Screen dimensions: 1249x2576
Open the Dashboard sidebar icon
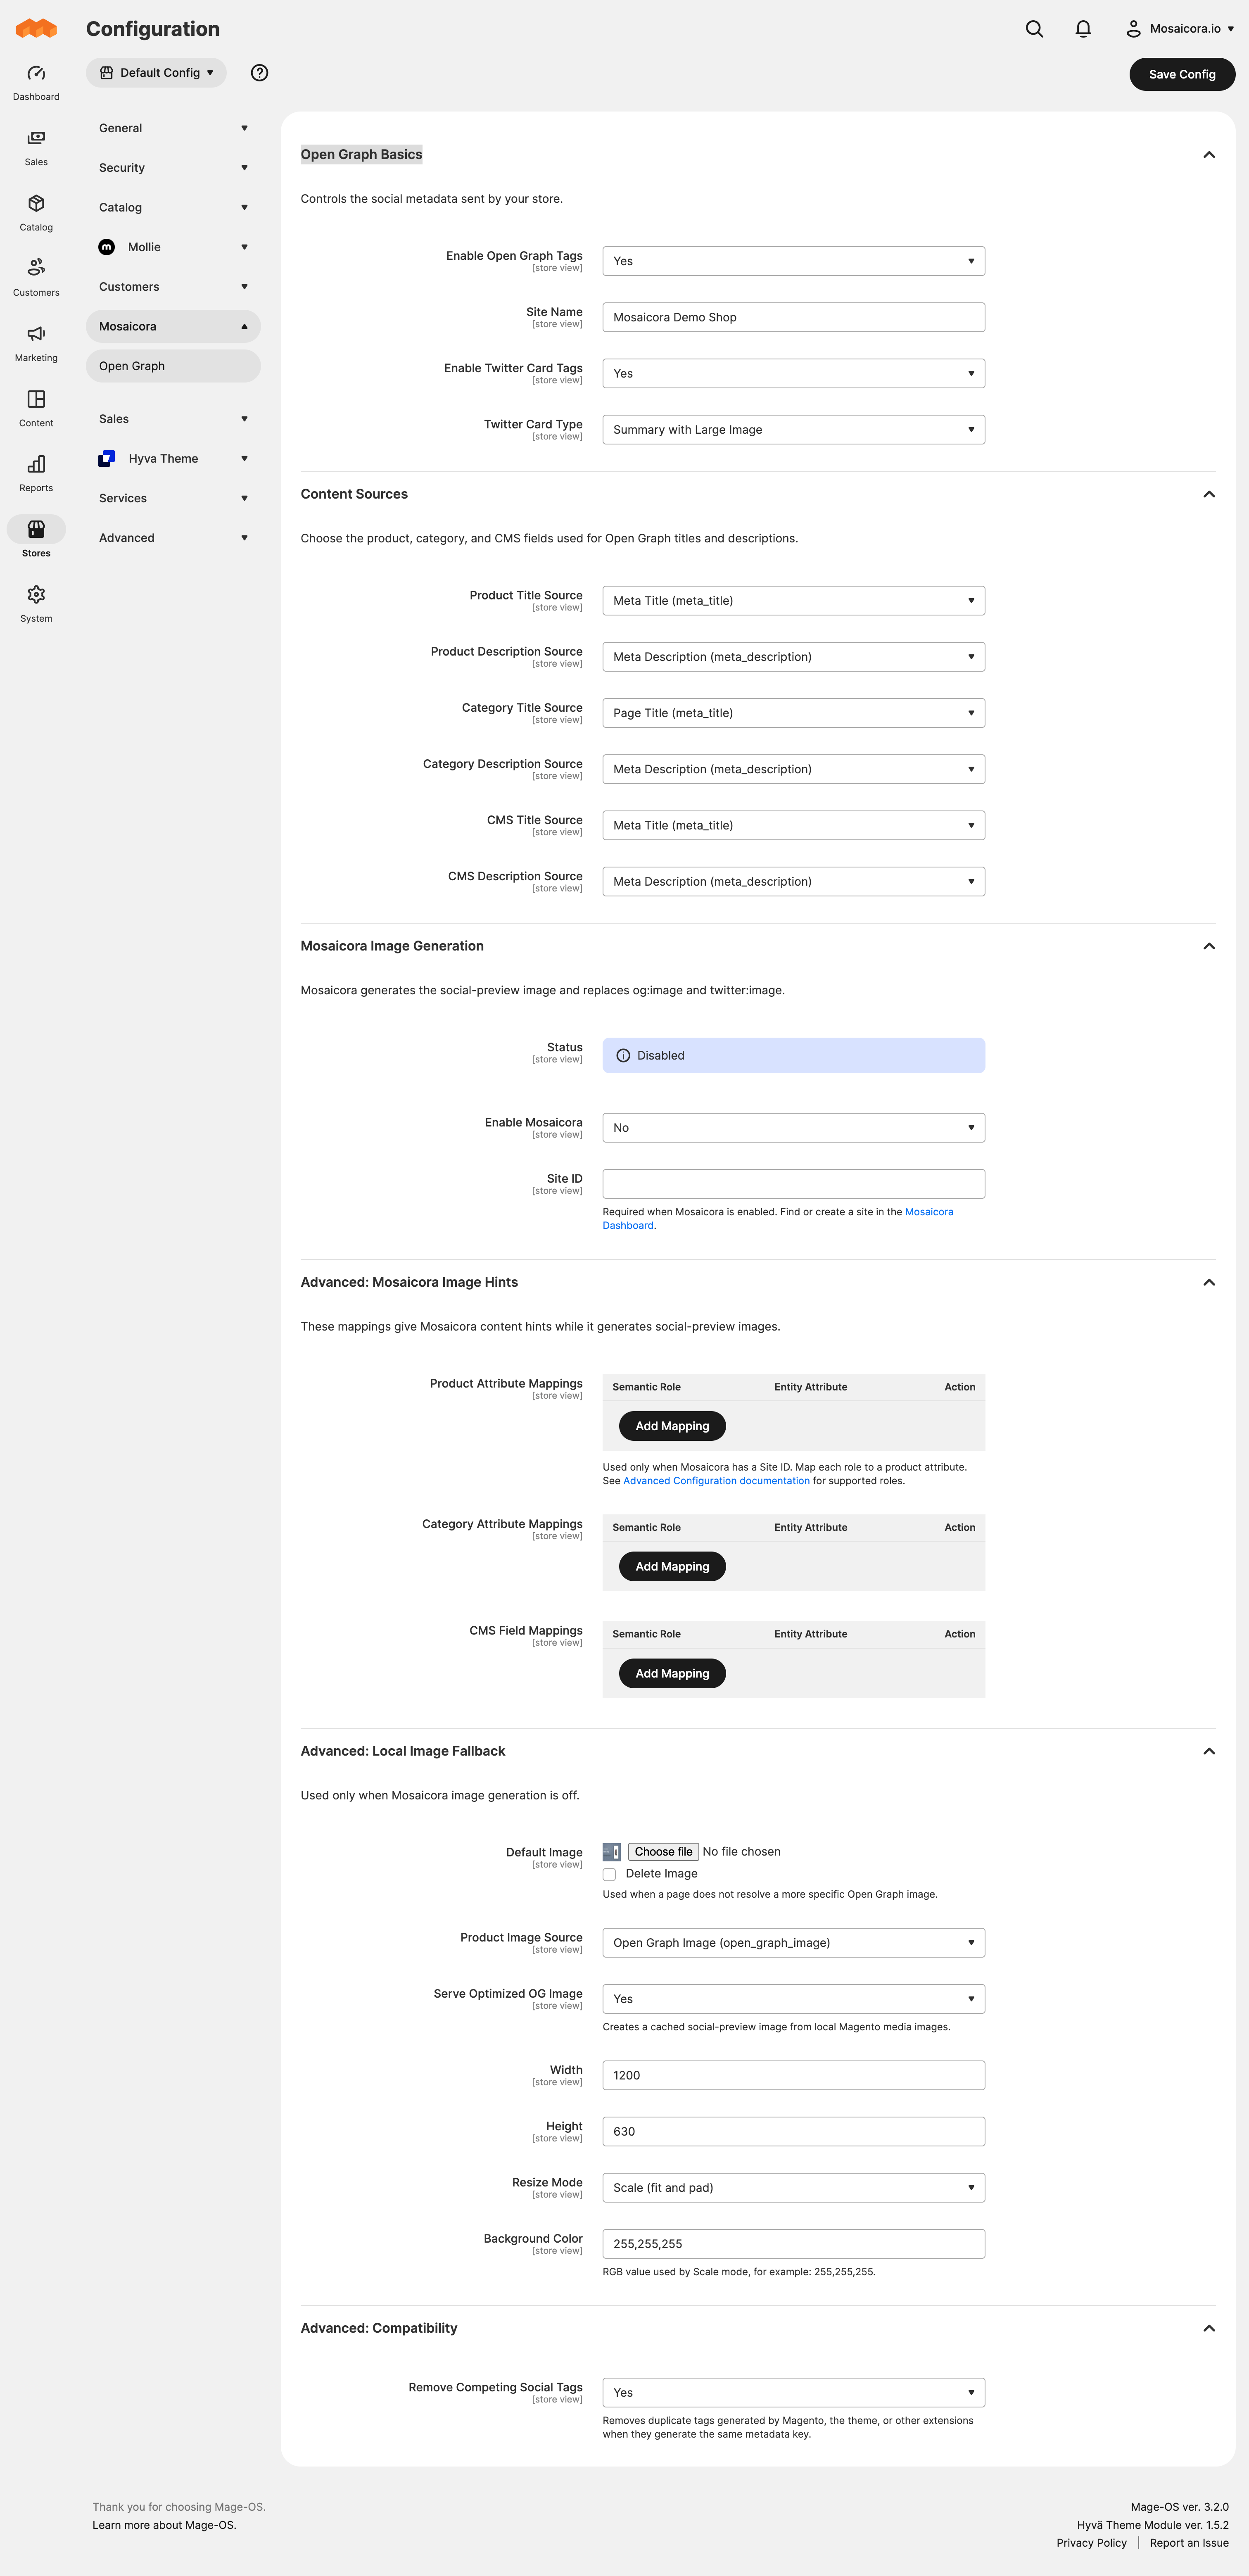(x=36, y=73)
